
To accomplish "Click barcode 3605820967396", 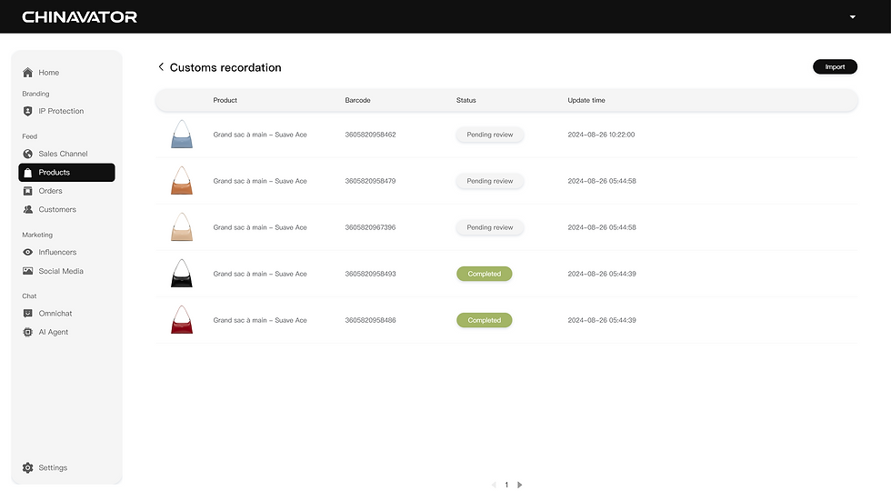I will pyautogui.click(x=371, y=227).
